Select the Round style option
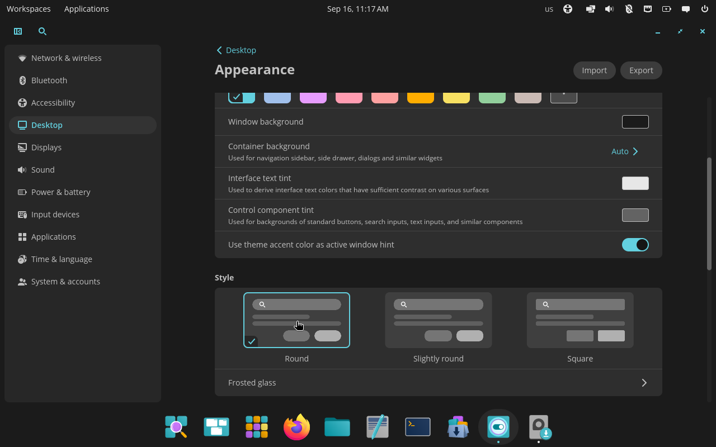 click(x=296, y=320)
